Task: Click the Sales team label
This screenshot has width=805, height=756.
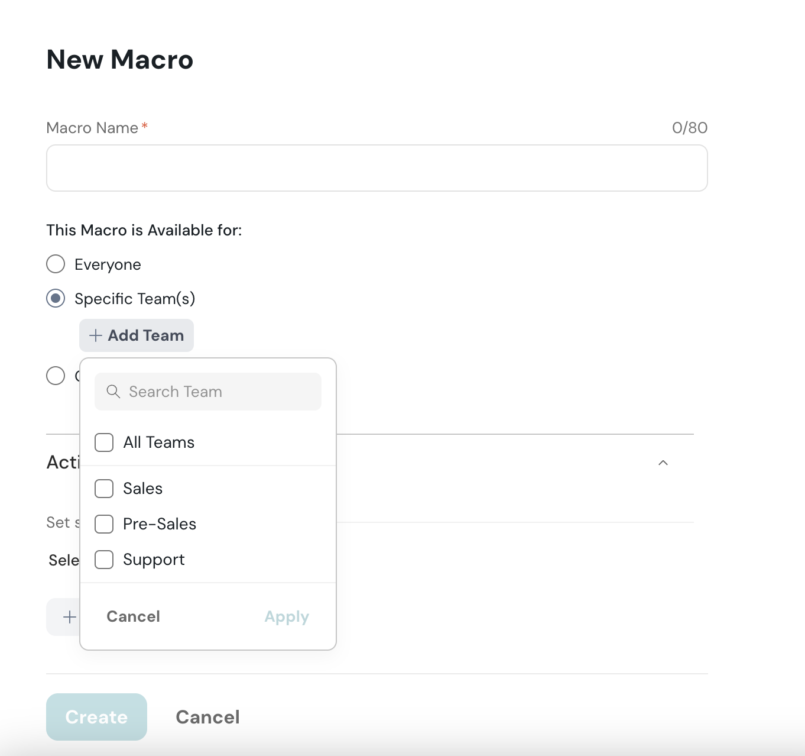Action: tap(143, 489)
